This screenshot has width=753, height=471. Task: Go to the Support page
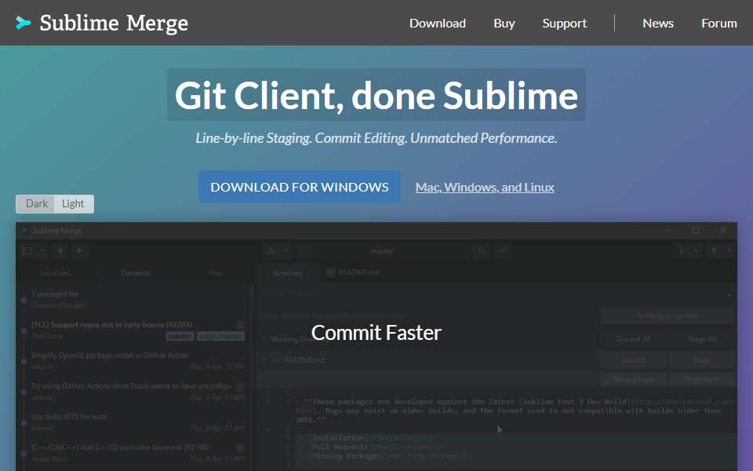(x=564, y=23)
